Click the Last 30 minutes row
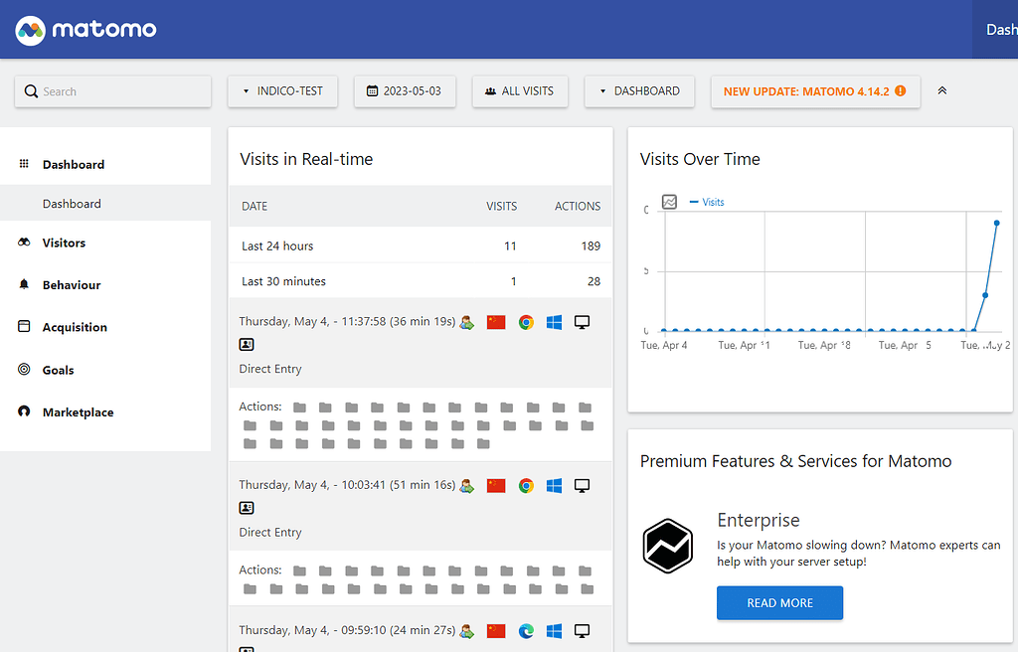 pyautogui.click(x=421, y=281)
